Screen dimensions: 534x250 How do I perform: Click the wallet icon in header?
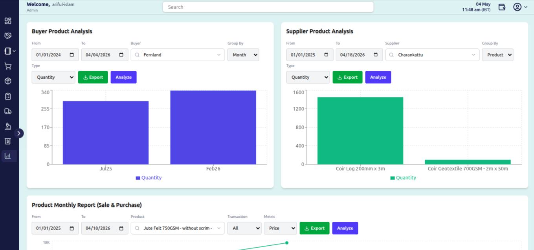click(x=502, y=7)
